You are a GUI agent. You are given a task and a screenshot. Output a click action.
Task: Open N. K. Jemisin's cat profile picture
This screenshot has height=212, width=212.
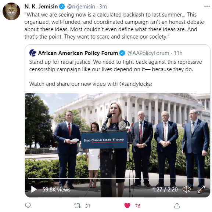(11, 11)
